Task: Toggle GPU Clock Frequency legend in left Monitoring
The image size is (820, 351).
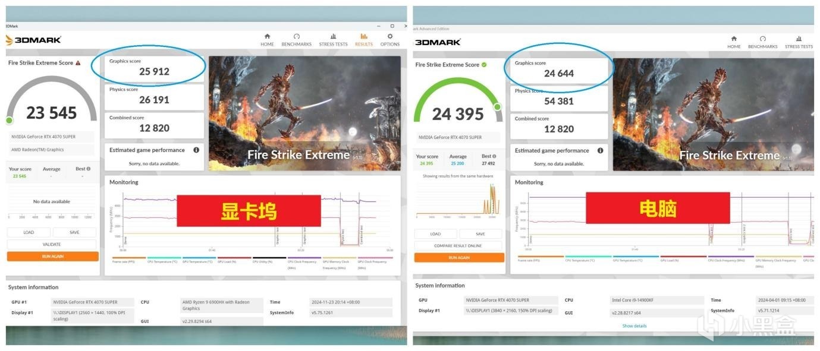Action: coord(375,263)
